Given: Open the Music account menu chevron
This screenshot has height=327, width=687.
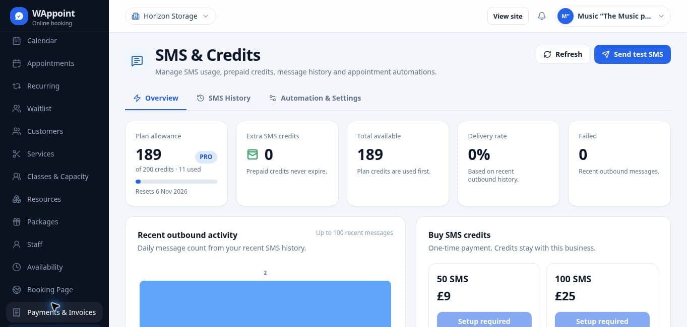Looking at the screenshot, I should coord(662,16).
